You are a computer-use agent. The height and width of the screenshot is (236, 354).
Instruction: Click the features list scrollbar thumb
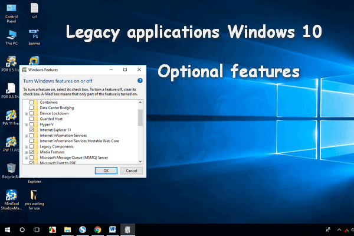(140, 117)
